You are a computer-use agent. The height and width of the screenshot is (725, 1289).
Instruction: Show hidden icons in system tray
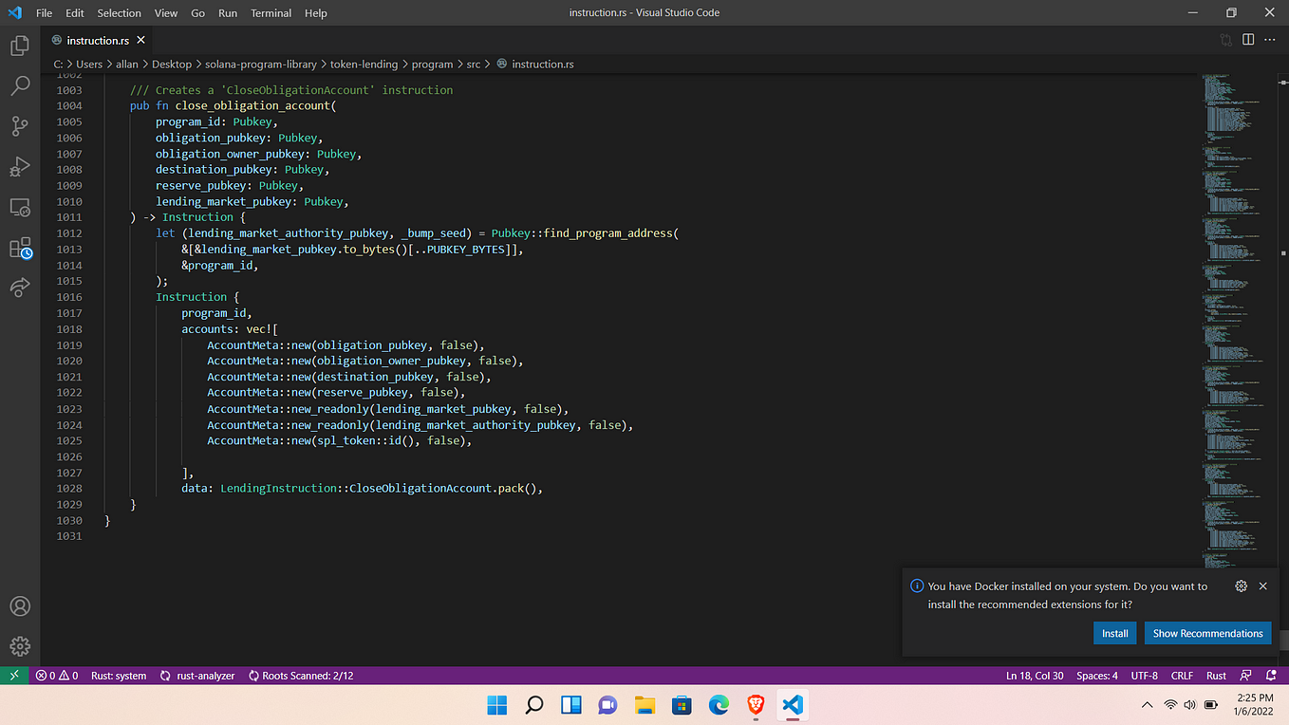tap(1147, 705)
